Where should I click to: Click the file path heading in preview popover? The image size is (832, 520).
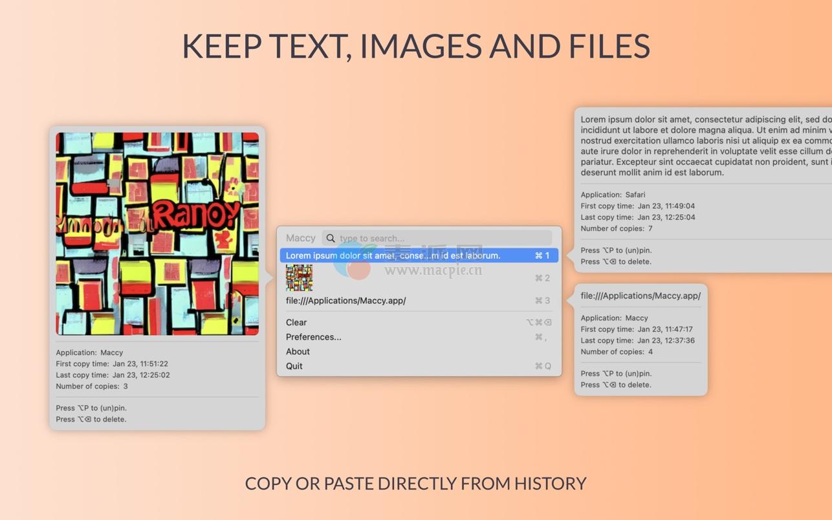coord(640,296)
